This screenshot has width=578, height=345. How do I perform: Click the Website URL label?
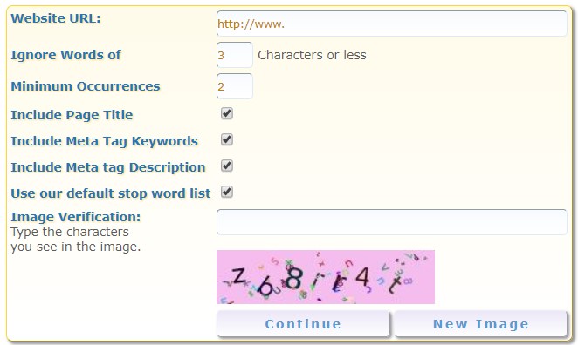(56, 18)
